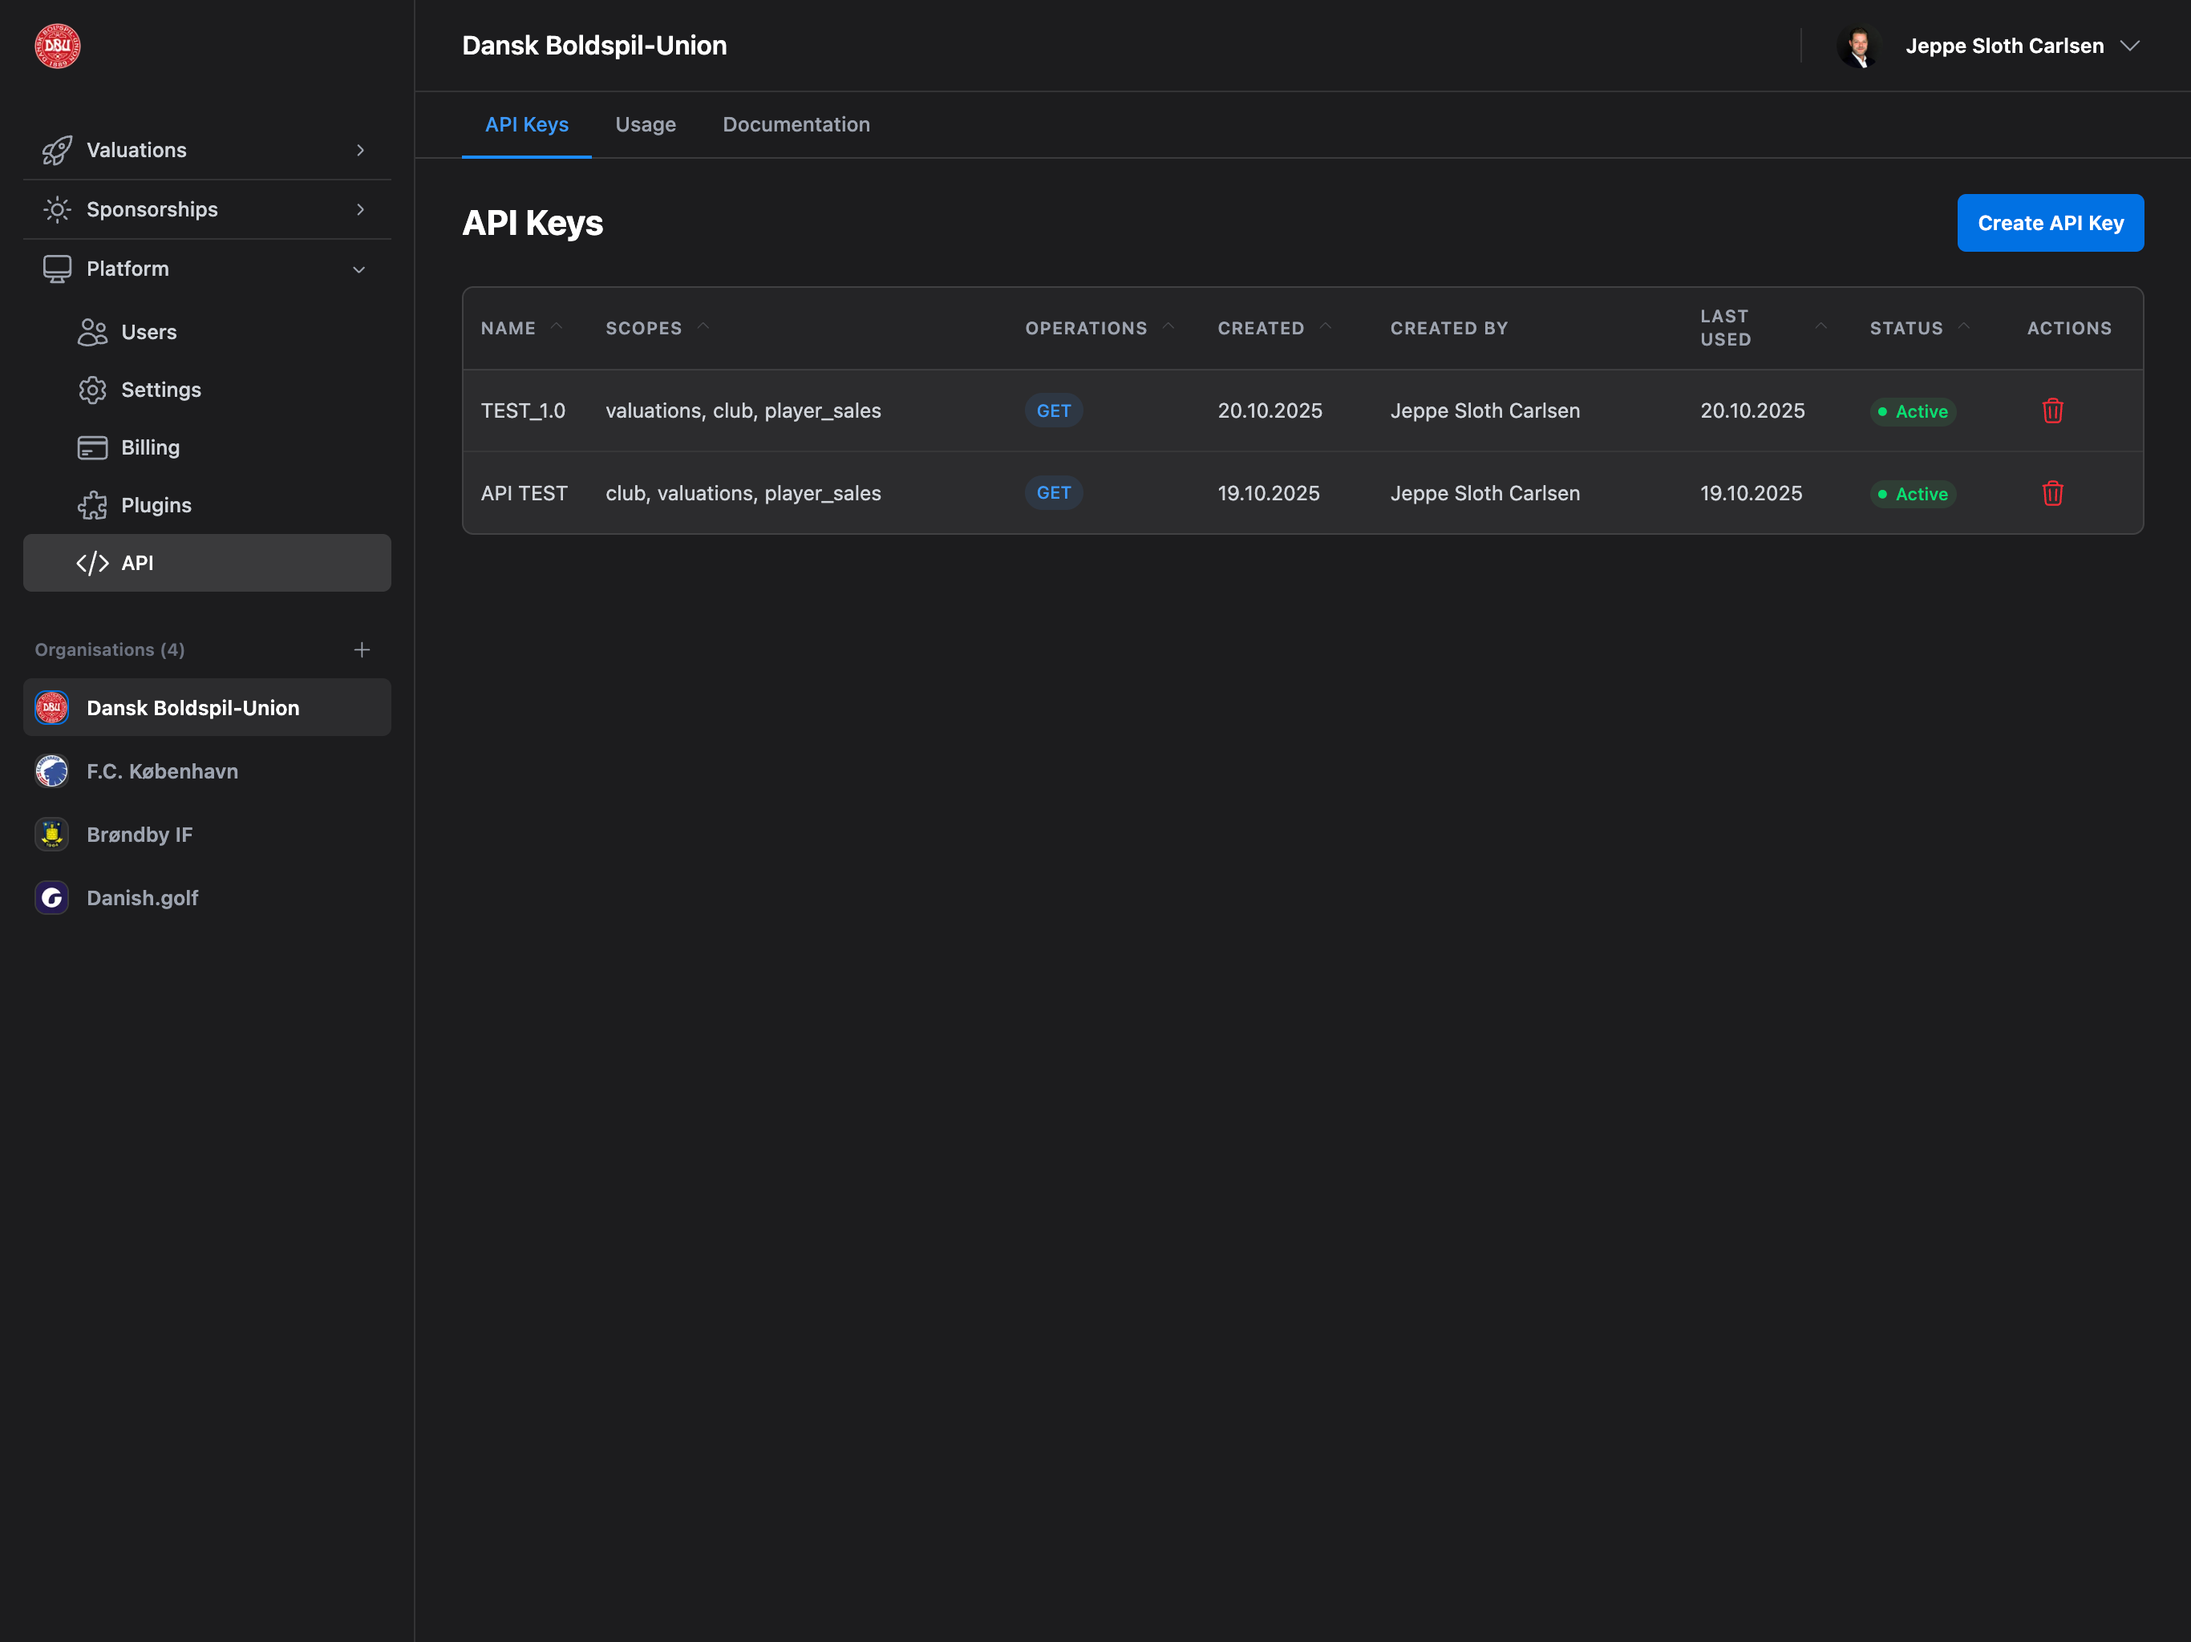Click the Settings gear icon
2191x1642 pixels.
[x=92, y=389]
